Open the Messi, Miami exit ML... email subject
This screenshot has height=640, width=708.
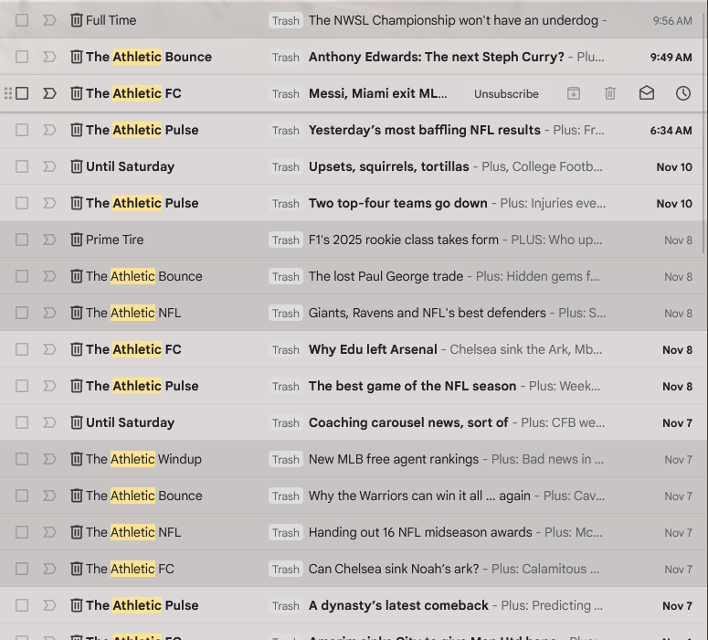tap(378, 93)
